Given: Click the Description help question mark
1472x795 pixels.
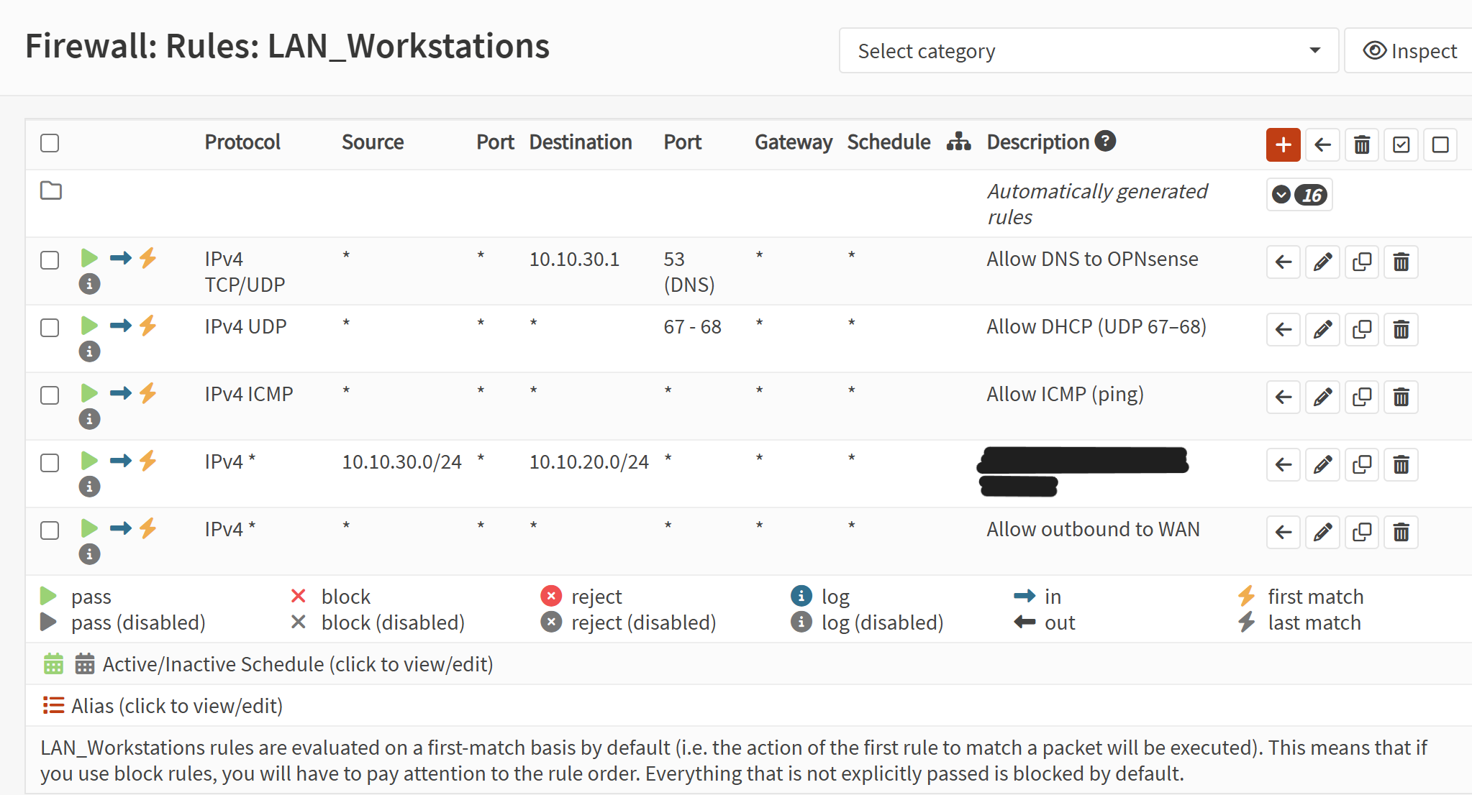Looking at the screenshot, I should (1105, 141).
